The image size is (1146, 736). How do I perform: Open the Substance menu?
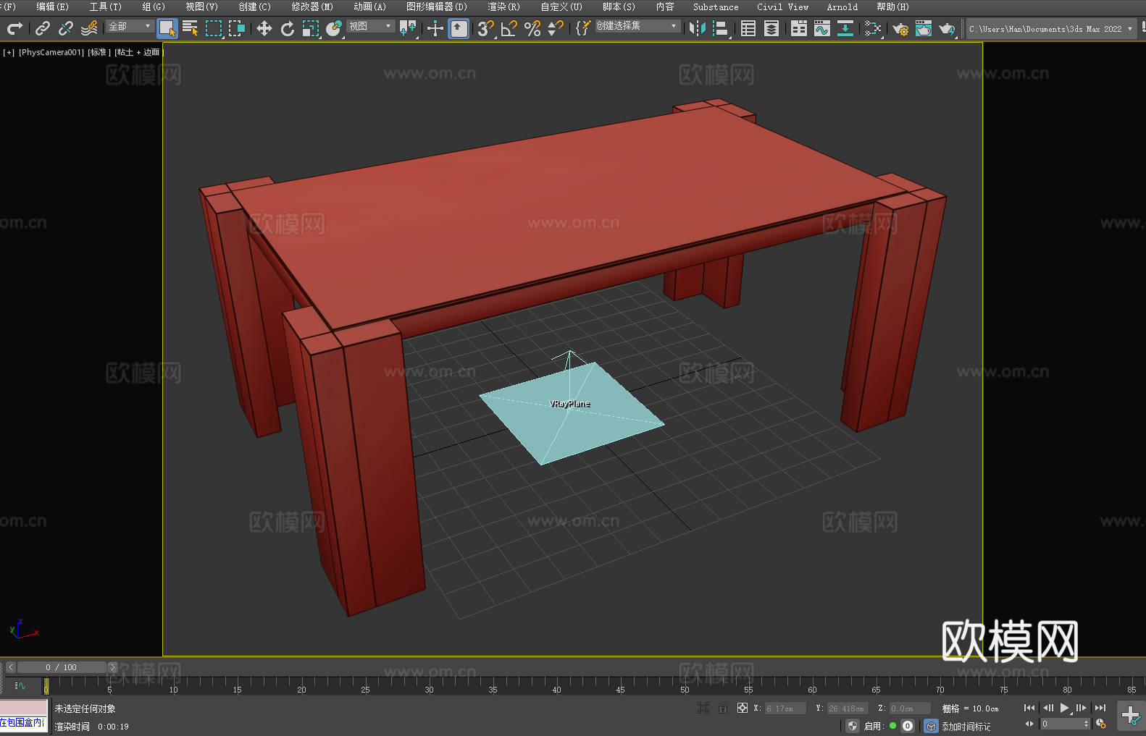pyautogui.click(x=716, y=7)
